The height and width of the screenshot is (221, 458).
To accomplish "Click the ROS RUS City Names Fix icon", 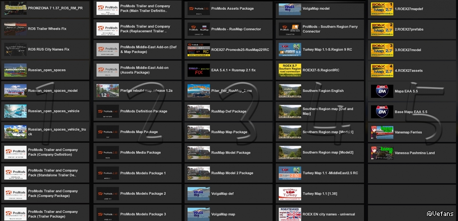I will pyautogui.click(x=15, y=49).
